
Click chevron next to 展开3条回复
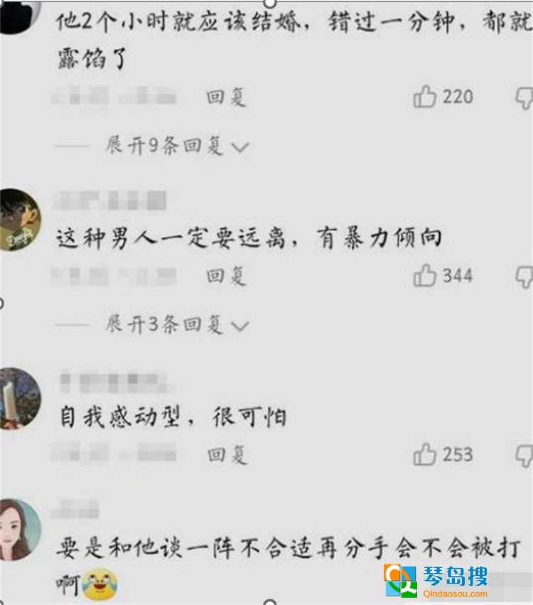(x=240, y=326)
